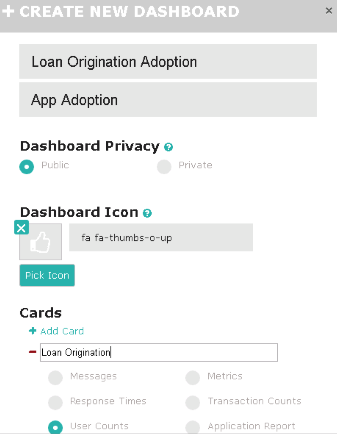Select the Private privacy option
The image size is (337, 434).
[164, 167]
